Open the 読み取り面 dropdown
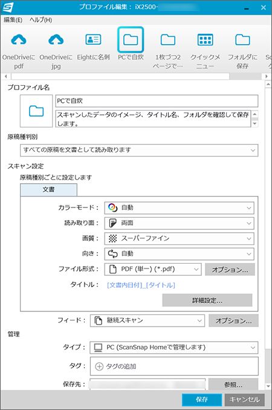The height and width of the screenshot is (410, 272). pyautogui.click(x=179, y=223)
